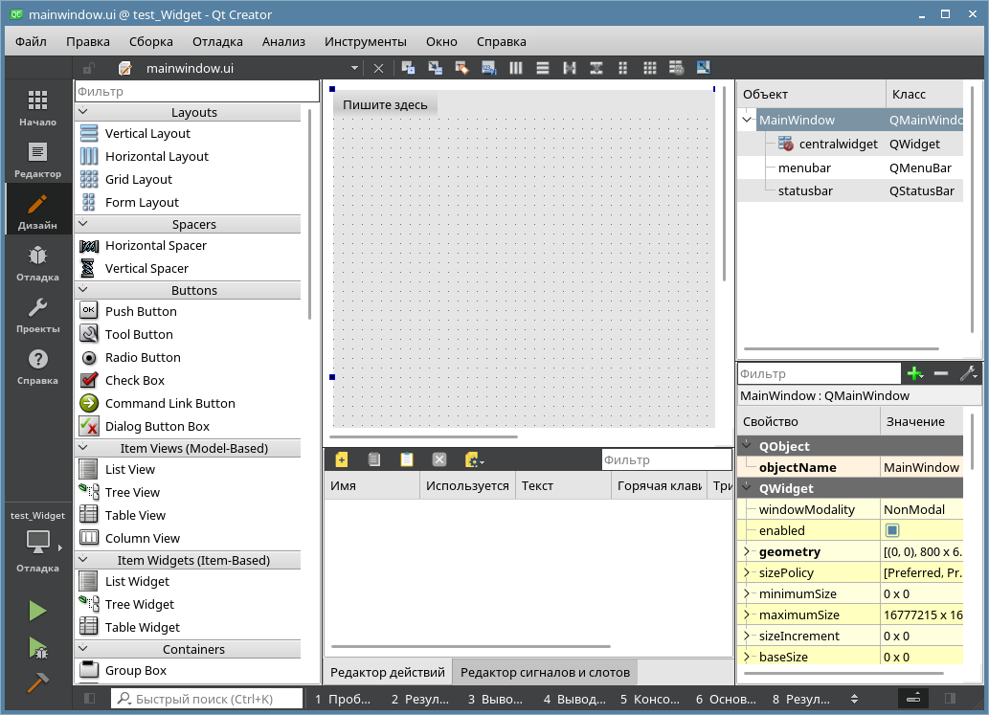
Task: Click the Фильтр field in property editor
Action: tap(819, 372)
